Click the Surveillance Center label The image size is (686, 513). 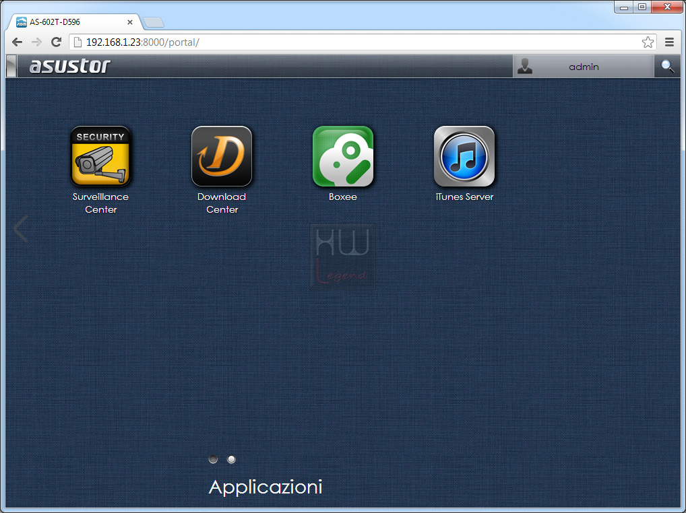tap(100, 203)
